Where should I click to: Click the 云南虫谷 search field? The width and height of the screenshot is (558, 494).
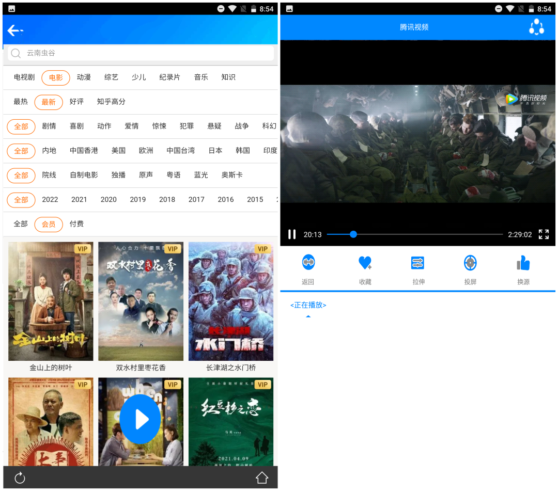[141, 53]
